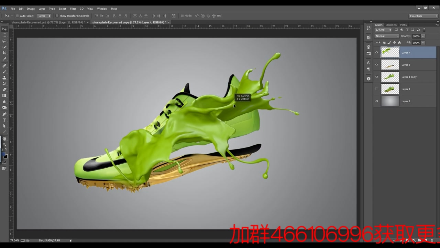
Task: Select the Pen tool
Action: coord(4,114)
